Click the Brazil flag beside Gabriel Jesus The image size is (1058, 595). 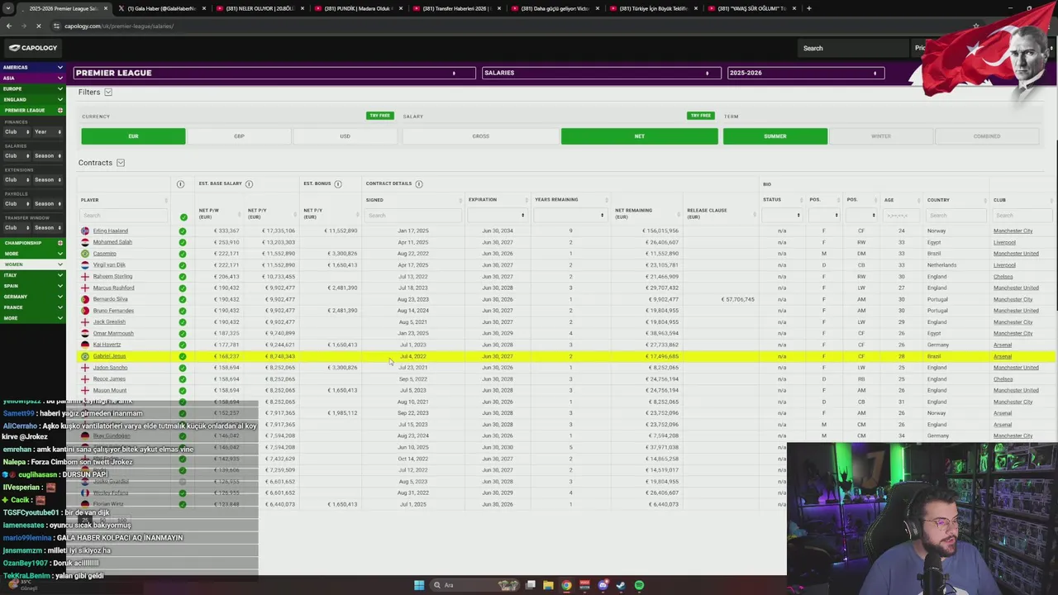pyautogui.click(x=85, y=356)
